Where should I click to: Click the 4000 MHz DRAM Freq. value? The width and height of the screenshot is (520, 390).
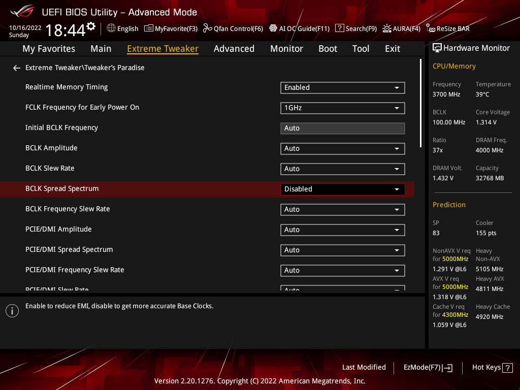(490, 150)
